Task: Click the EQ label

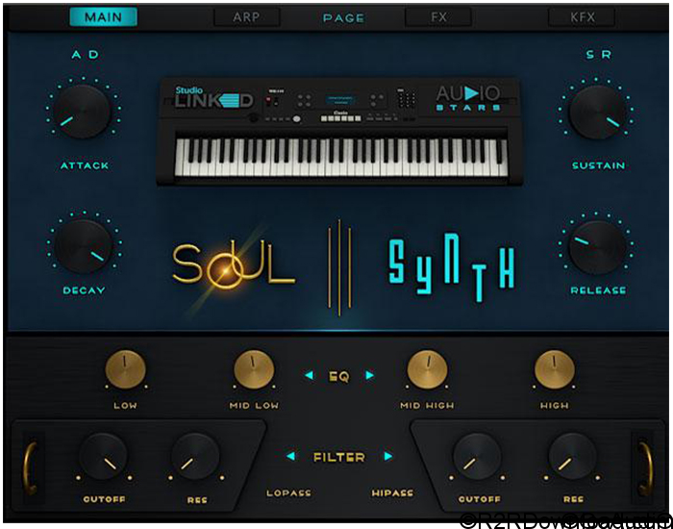Action: [339, 377]
